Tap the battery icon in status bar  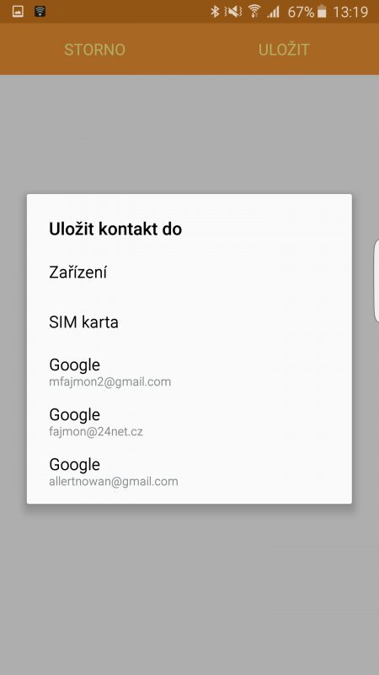click(x=322, y=12)
